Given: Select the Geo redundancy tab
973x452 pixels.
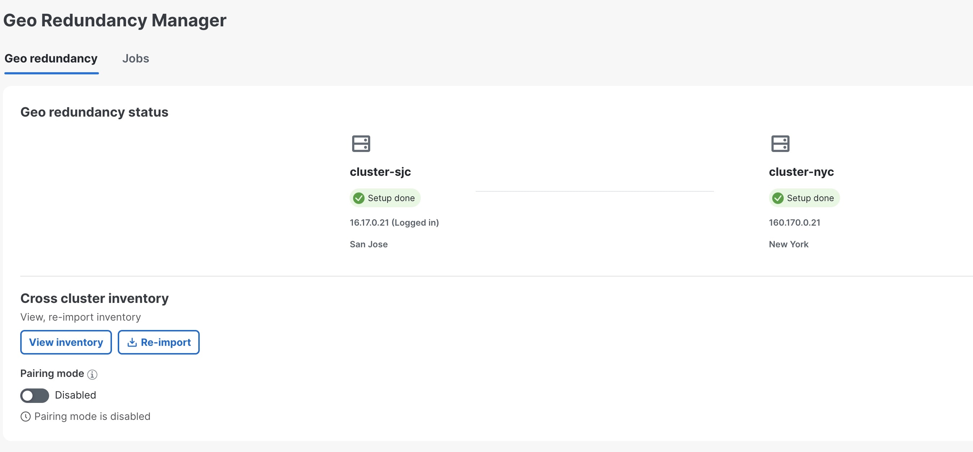Looking at the screenshot, I should pos(51,58).
